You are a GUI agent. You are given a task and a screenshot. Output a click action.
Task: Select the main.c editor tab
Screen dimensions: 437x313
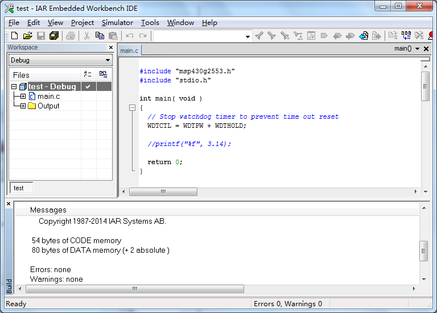pyautogui.click(x=129, y=51)
